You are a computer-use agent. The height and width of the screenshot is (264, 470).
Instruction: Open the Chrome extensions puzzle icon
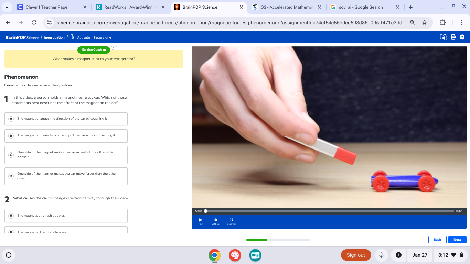pos(442,23)
